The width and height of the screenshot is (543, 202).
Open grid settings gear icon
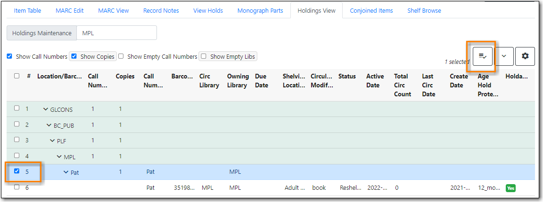525,56
